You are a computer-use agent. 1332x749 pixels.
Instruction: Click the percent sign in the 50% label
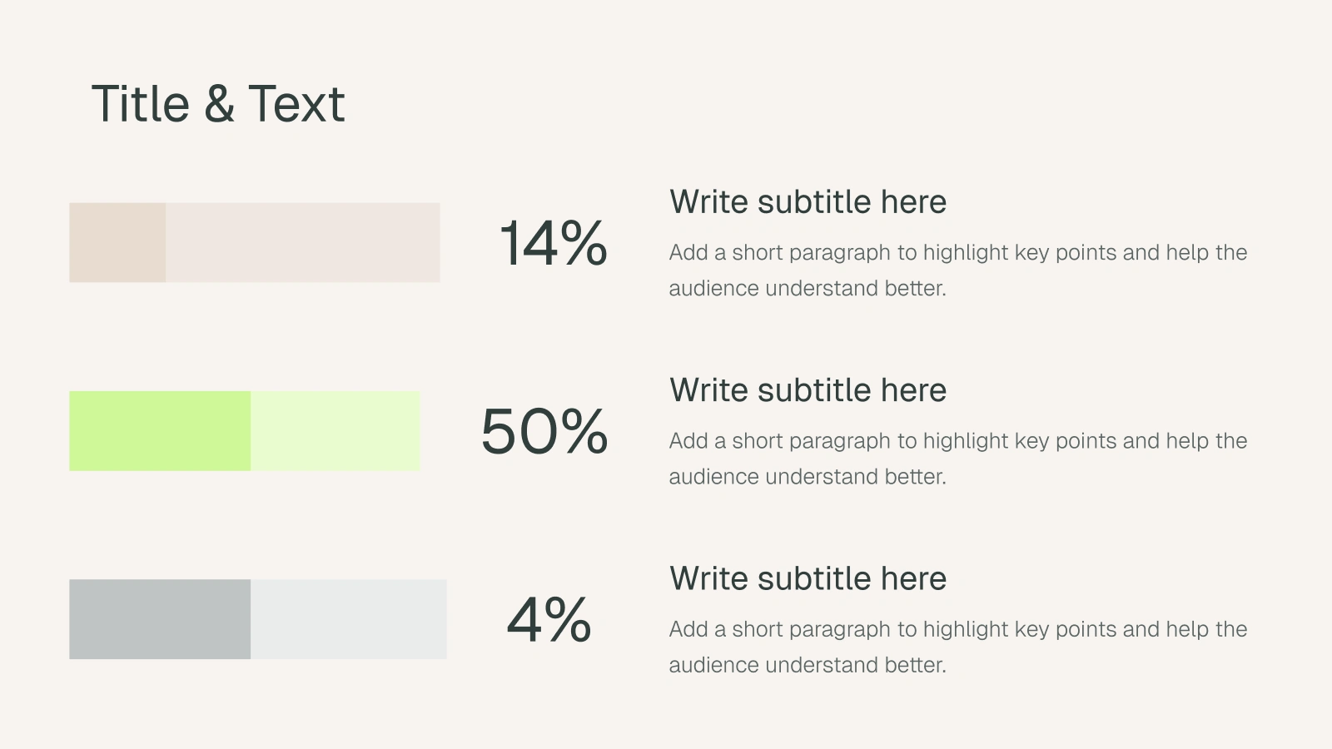click(x=584, y=432)
